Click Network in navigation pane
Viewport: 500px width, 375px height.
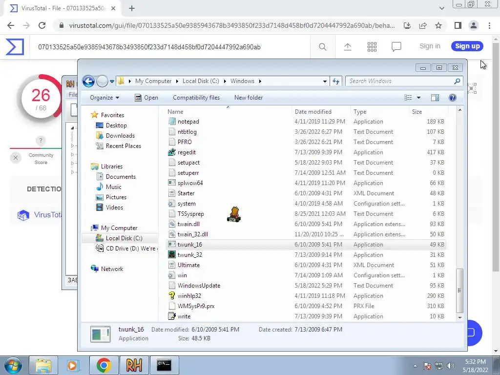107,269
